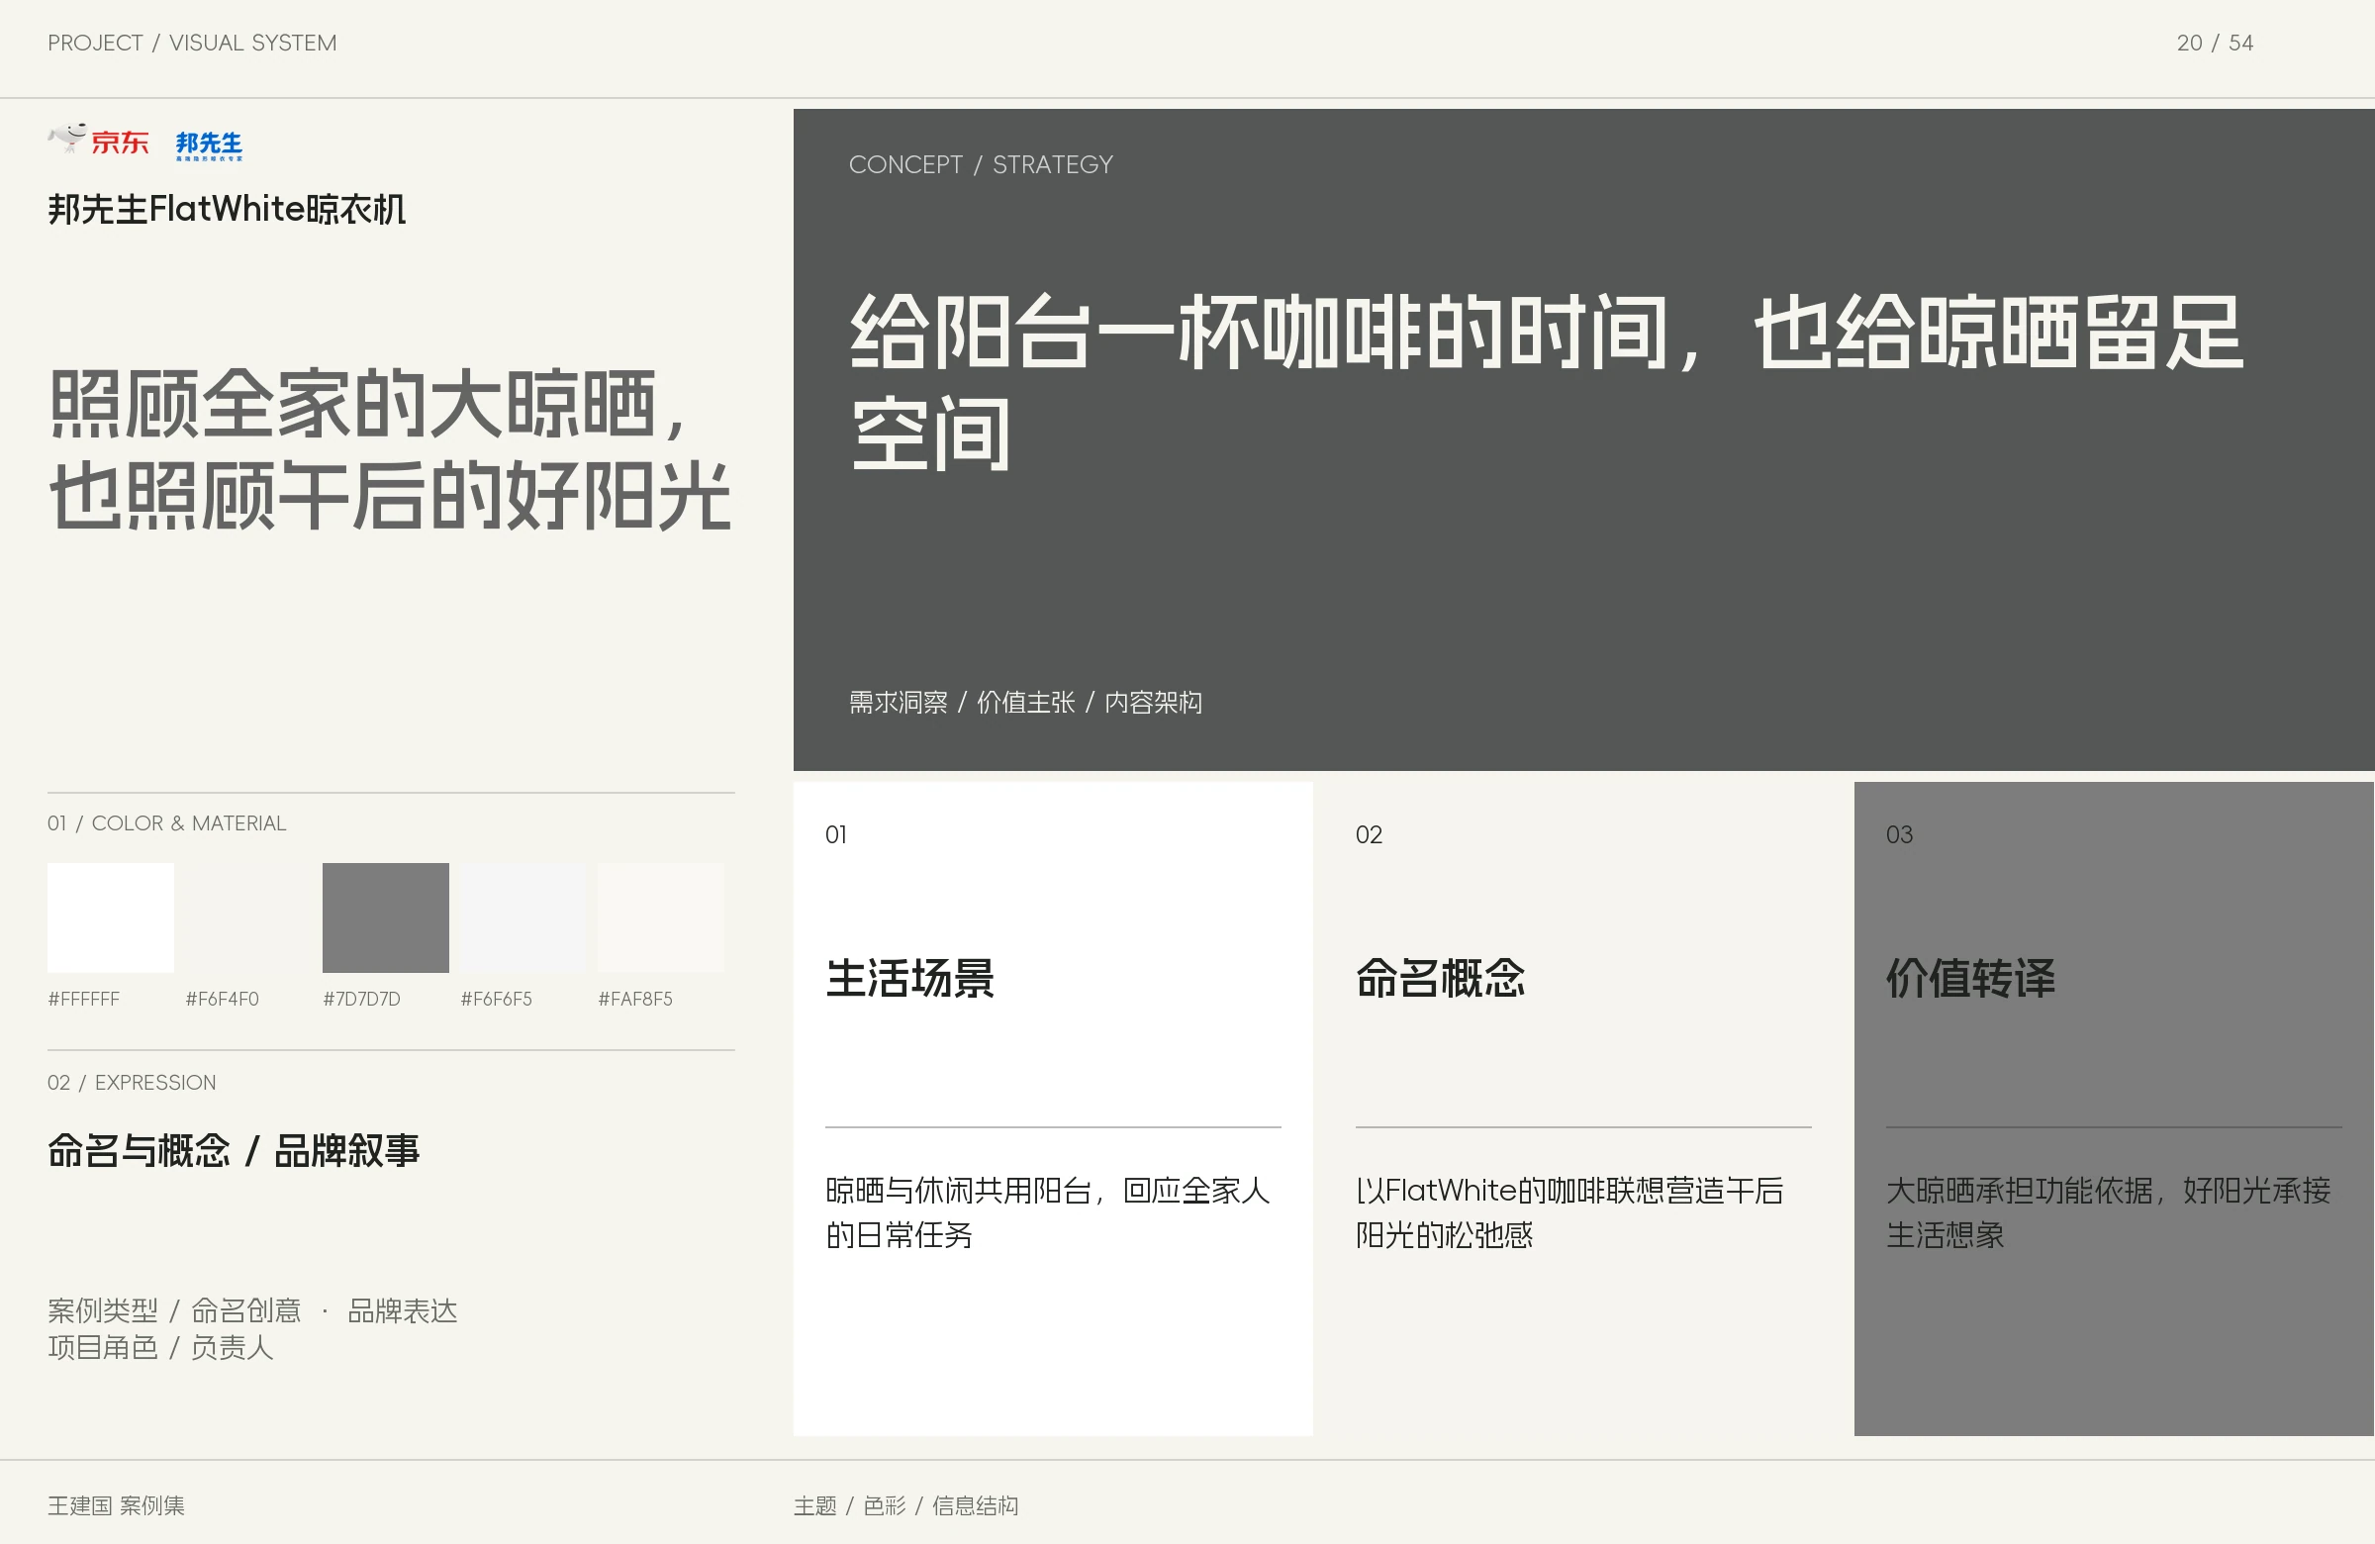Click the PROJECT / VISUAL SYSTEM header

pyautogui.click(x=192, y=43)
